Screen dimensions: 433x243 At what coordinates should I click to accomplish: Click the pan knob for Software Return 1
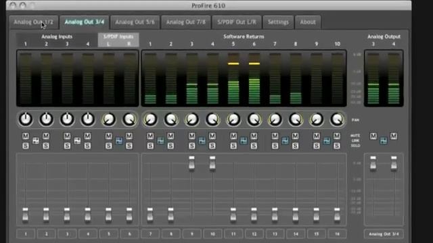[x=150, y=119]
